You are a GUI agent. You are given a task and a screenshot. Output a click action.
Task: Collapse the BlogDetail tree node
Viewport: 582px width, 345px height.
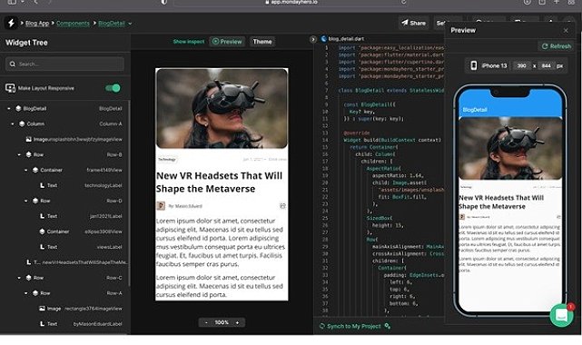coord(9,108)
